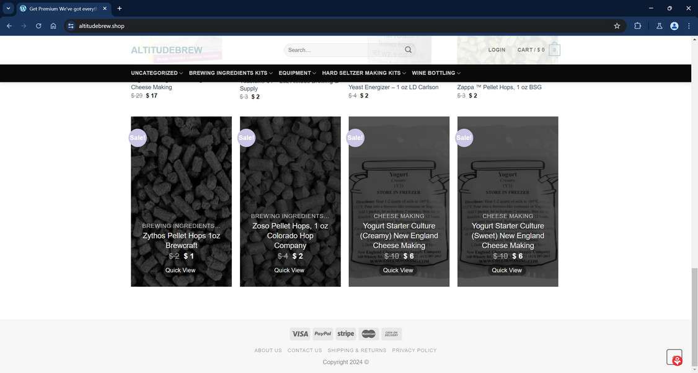
Task: Select the Get Premium browser tab
Action: [x=63, y=9]
